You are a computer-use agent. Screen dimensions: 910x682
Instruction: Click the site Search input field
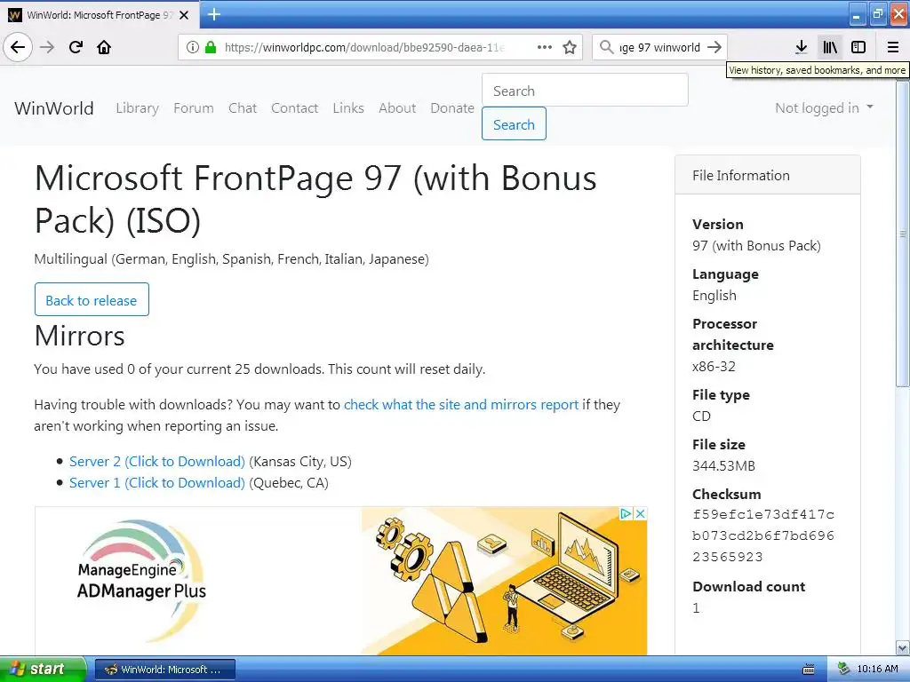coord(585,91)
